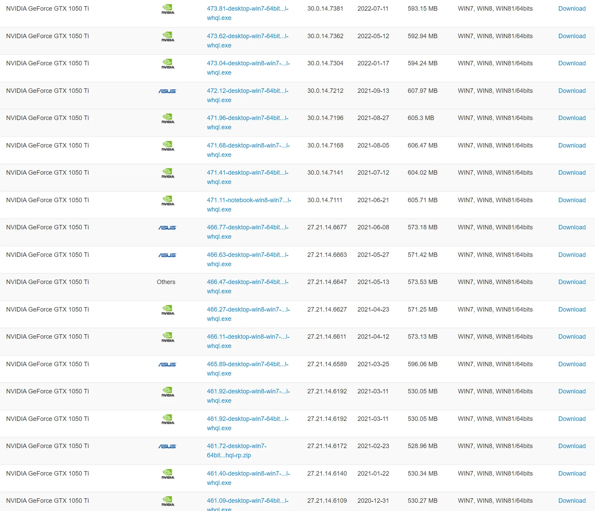Click the ASUS logo in the 461.72 zip row

coord(167,446)
